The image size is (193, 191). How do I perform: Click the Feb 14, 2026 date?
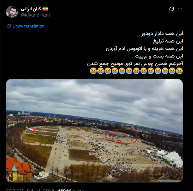tap(41, 190)
